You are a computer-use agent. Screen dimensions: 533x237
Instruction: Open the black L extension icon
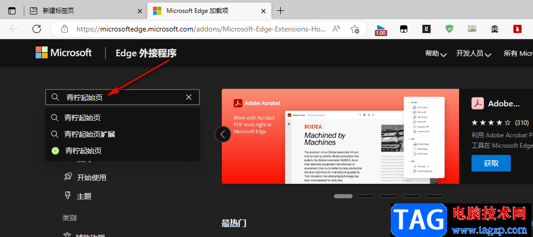tap(427, 29)
